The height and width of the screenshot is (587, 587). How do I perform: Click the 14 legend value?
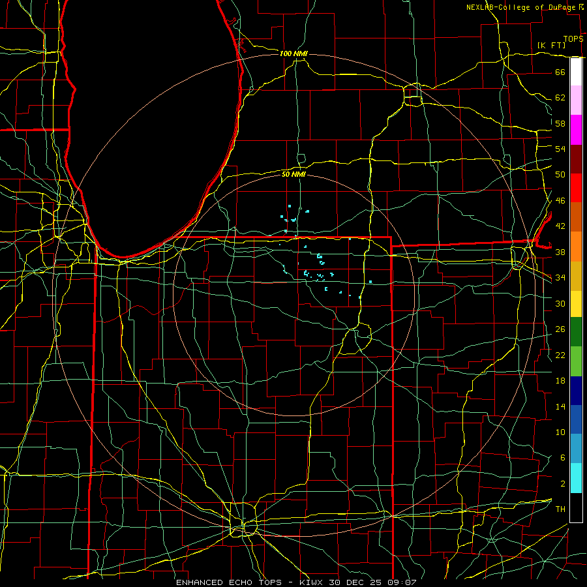click(x=560, y=406)
